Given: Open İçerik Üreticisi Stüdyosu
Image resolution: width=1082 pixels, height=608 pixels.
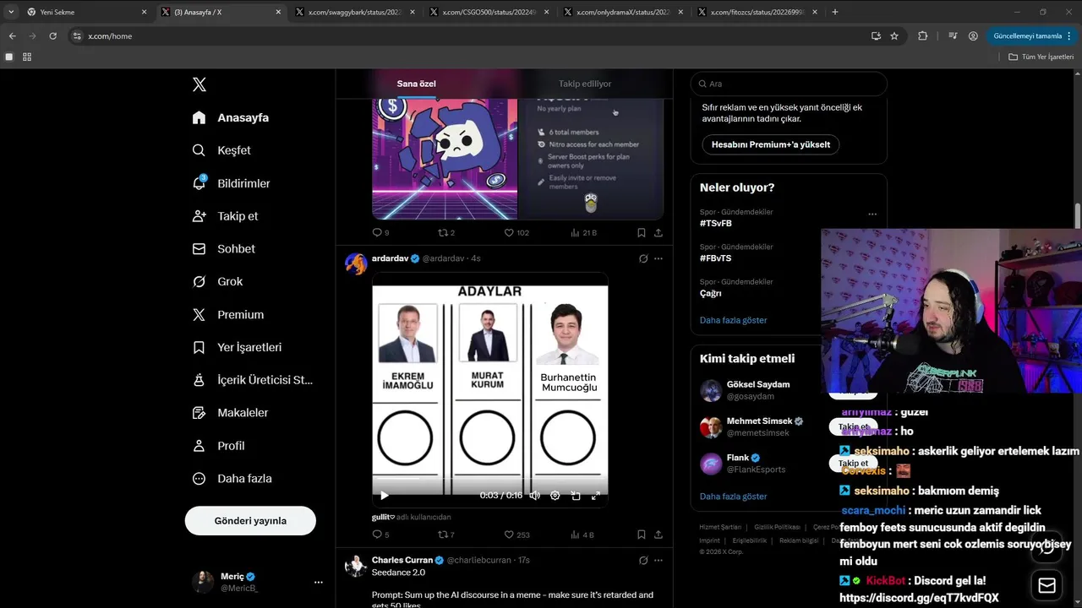Looking at the screenshot, I should 253,380.
